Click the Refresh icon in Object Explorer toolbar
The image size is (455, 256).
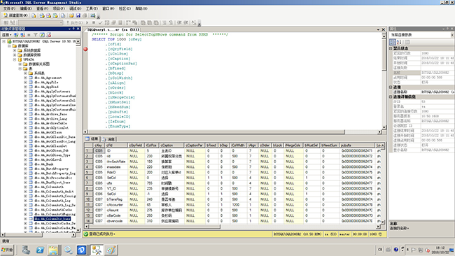[x=42, y=35]
